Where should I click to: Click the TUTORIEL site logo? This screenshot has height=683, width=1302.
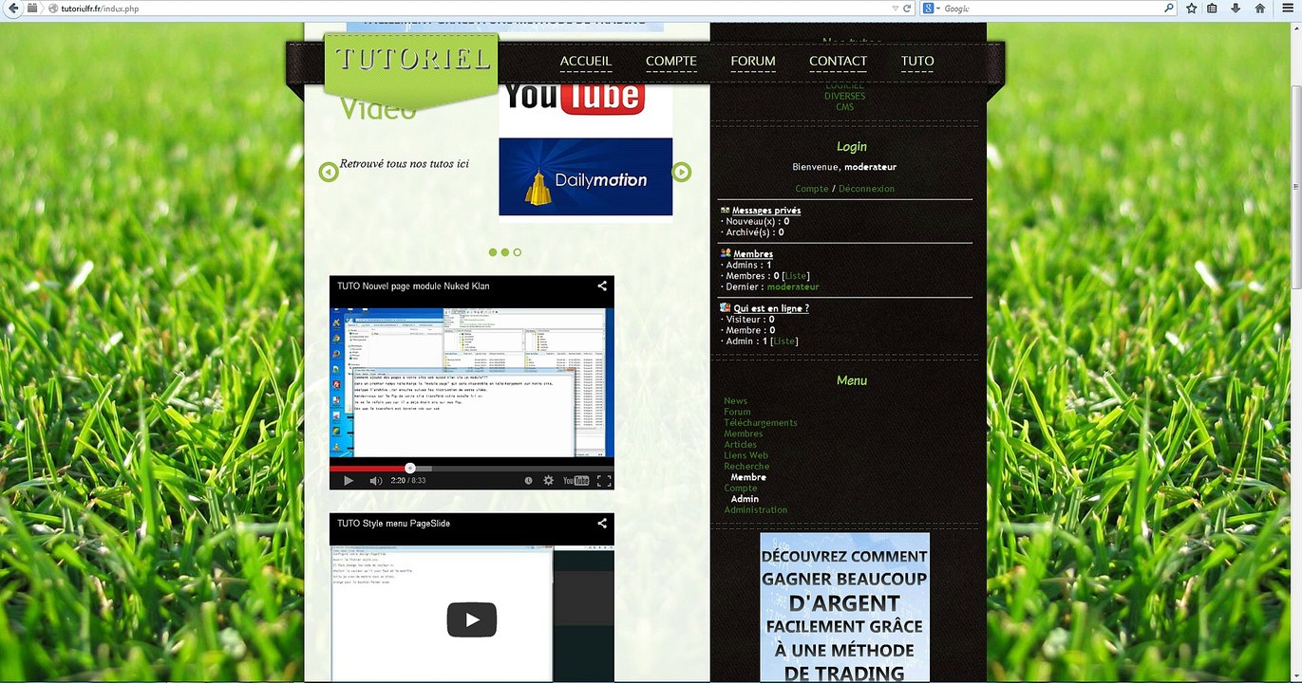(412, 59)
